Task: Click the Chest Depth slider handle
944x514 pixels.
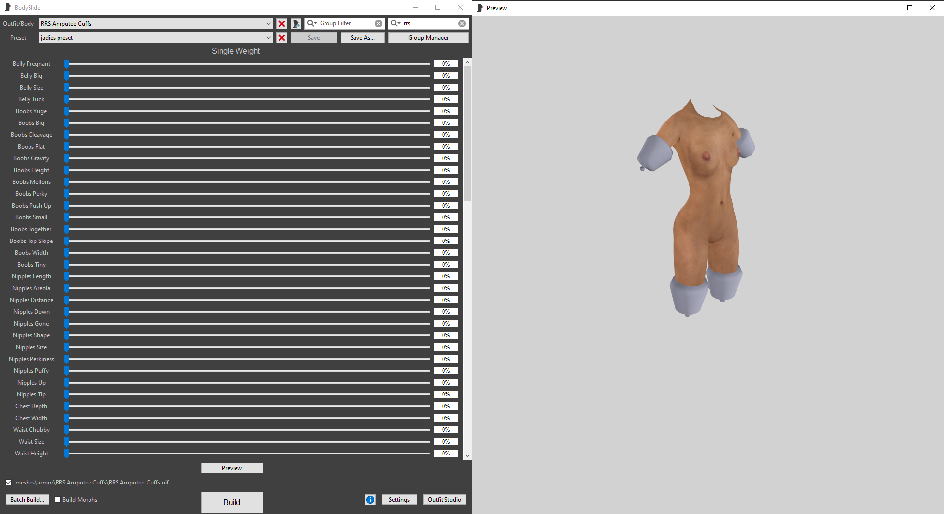Action: 66,406
